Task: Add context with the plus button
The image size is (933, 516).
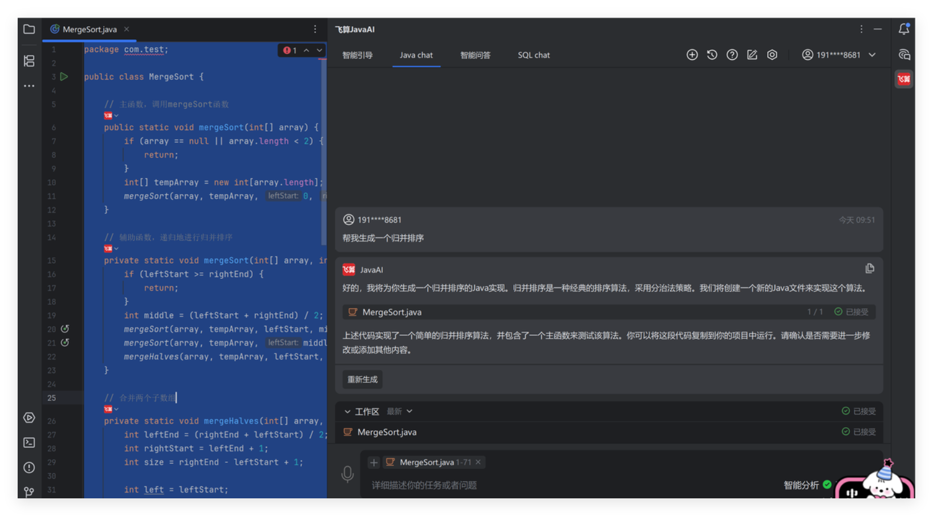Action: 374,462
